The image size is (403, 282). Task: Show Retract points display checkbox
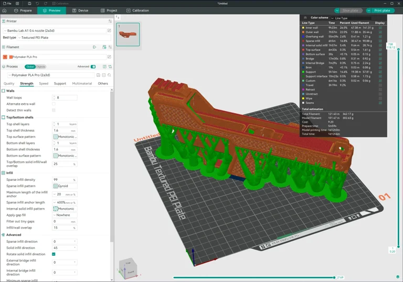[x=380, y=90]
